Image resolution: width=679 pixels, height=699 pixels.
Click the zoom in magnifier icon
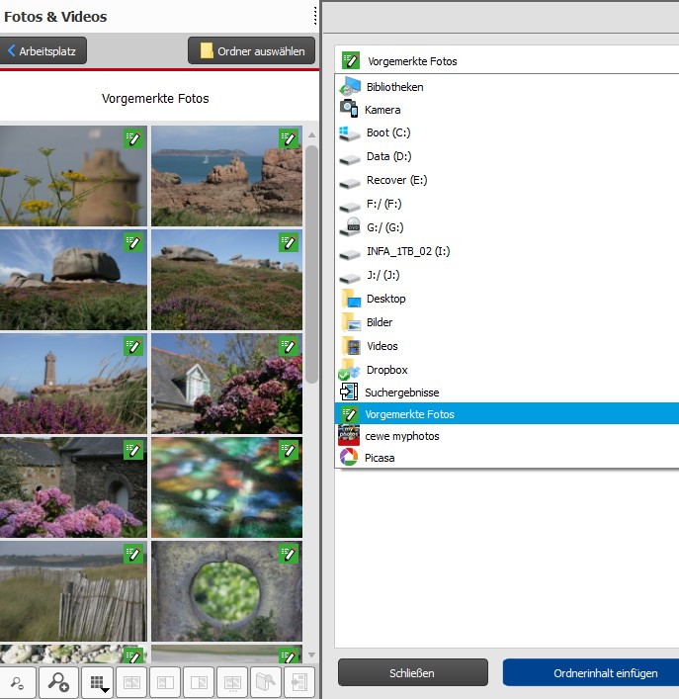(58, 681)
